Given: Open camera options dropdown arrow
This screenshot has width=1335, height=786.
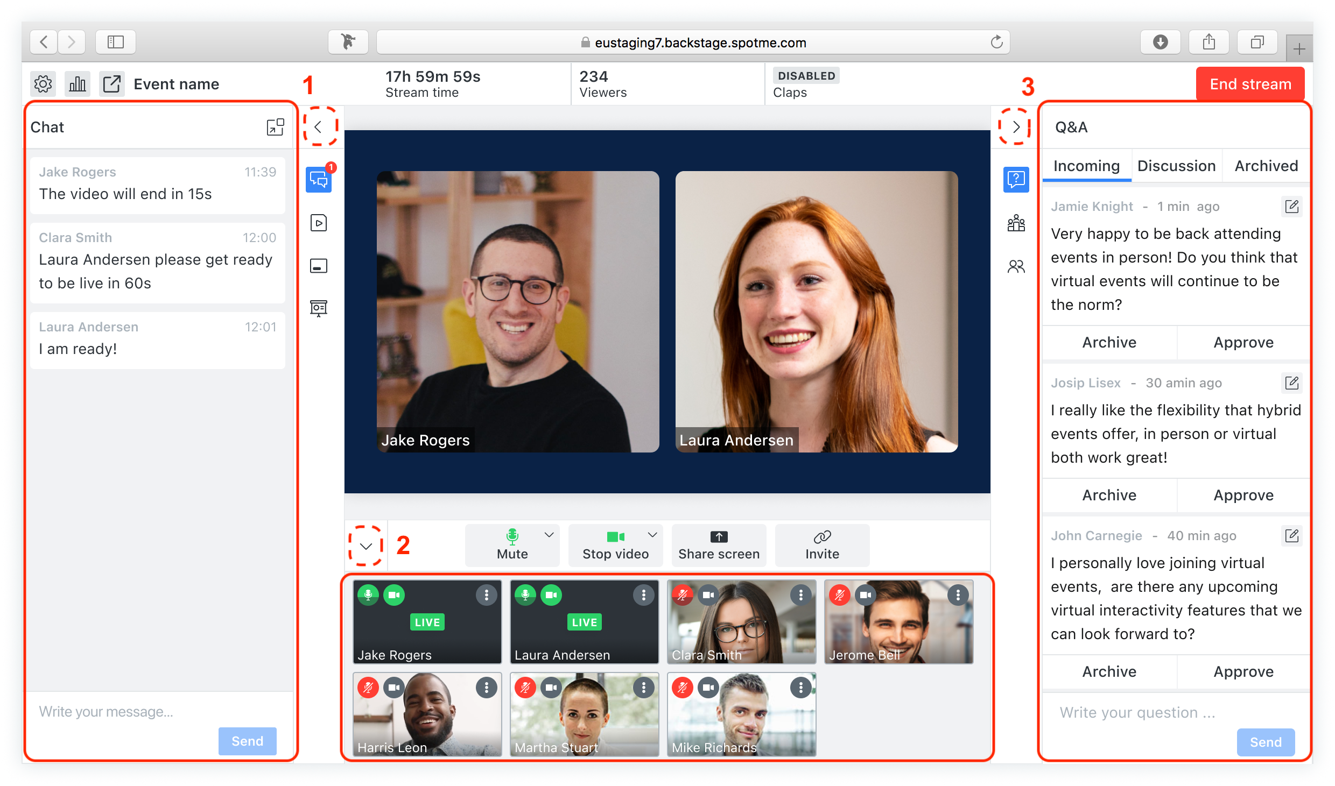Looking at the screenshot, I should tap(652, 535).
